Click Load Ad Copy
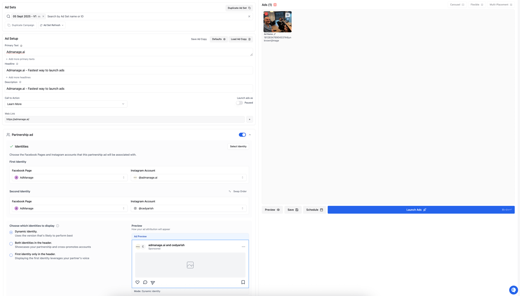 [241, 39]
